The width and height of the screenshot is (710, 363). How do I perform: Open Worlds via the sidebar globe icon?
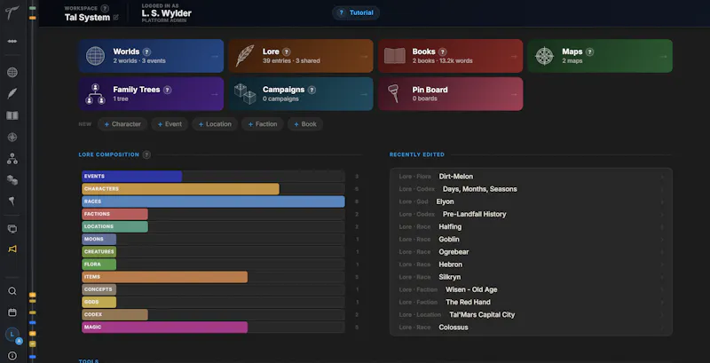pyautogui.click(x=12, y=72)
